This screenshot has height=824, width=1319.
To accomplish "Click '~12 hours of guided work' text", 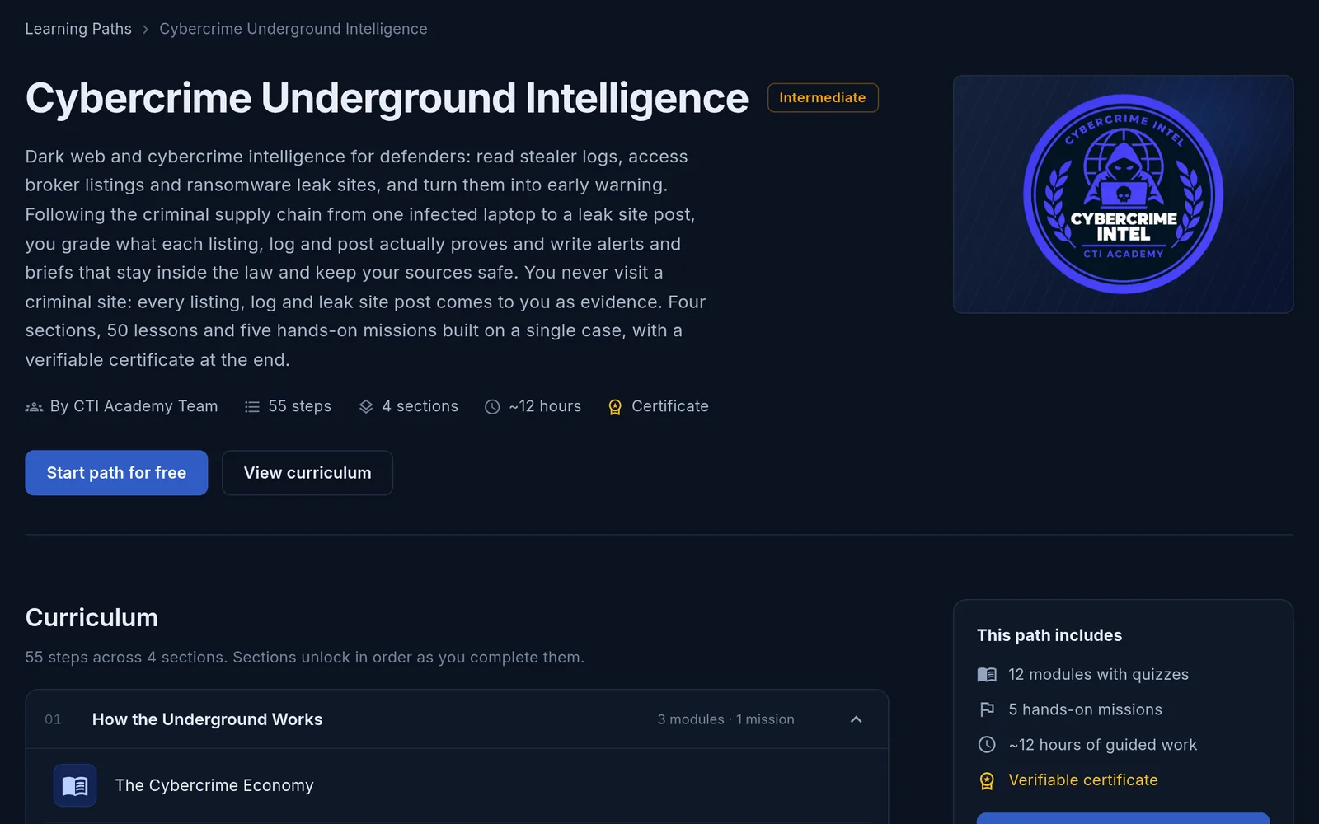I will (x=1102, y=745).
